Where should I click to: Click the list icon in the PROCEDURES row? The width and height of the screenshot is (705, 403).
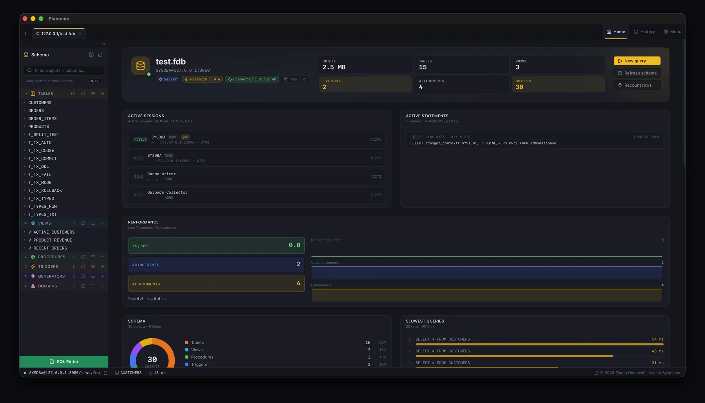(x=93, y=257)
